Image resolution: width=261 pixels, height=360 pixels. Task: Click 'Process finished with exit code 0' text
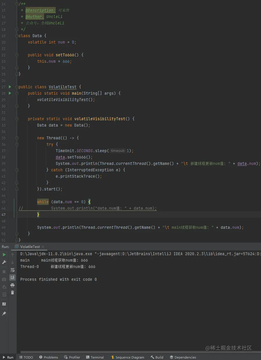(59, 279)
